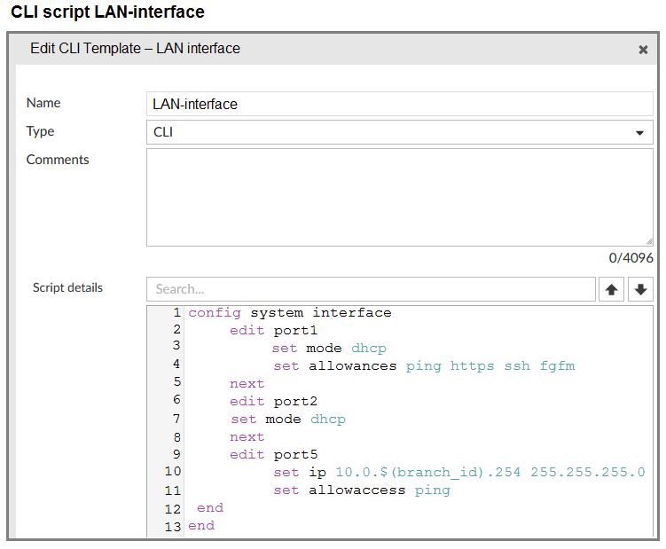
Task: Click the 'set allowaccess ping' line
Action: tap(361, 490)
